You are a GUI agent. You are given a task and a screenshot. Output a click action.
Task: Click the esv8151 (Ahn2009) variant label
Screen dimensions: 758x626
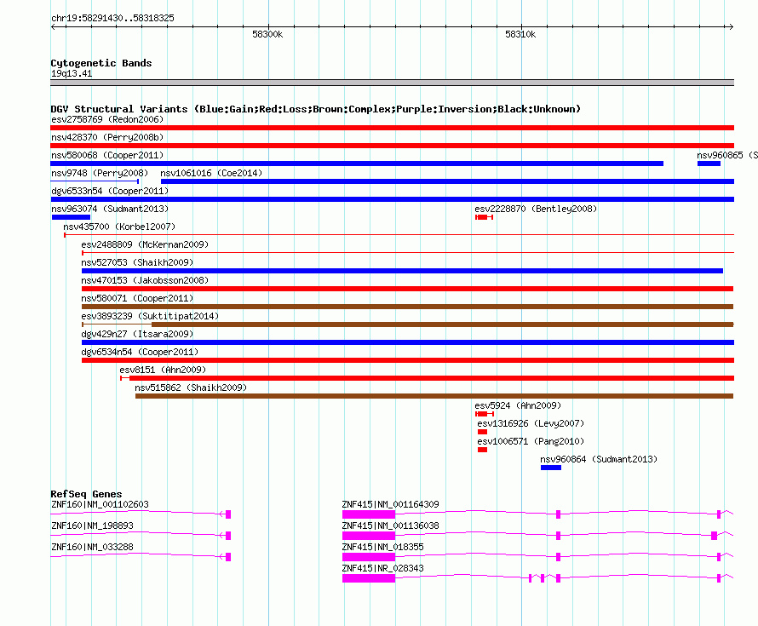point(163,370)
